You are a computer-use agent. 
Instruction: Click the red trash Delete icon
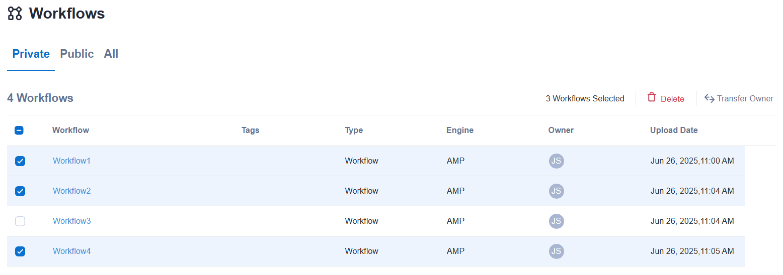pyautogui.click(x=652, y=98)
